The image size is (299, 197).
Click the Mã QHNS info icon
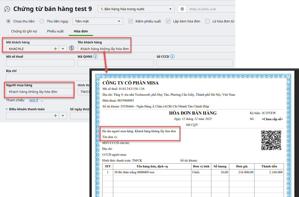point(95,56)
